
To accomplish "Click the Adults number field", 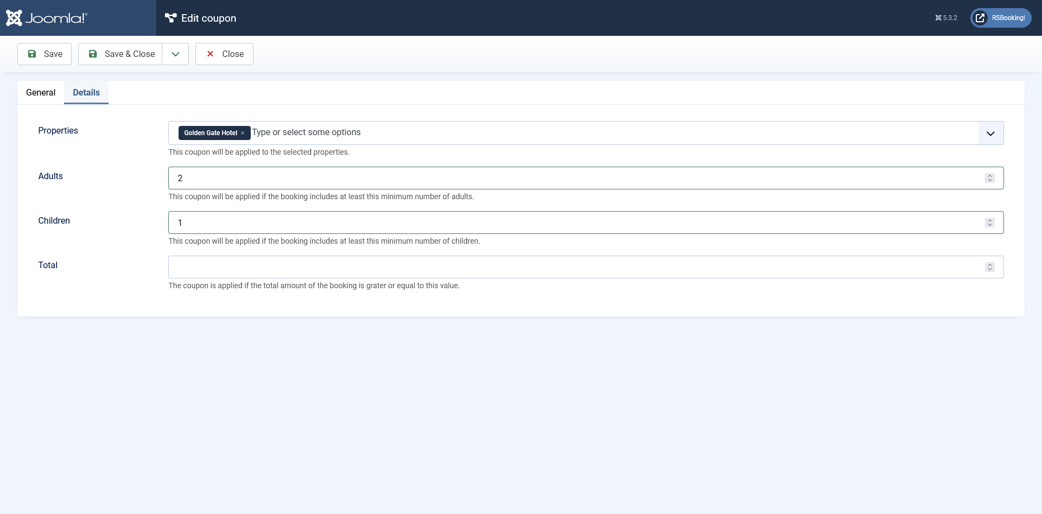I will pos(586,178).
